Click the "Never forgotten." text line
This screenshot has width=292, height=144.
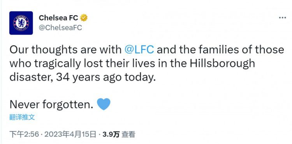pos(51,105)
